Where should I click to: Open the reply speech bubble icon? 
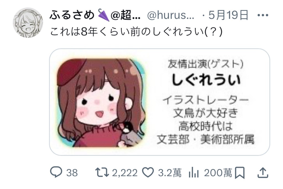pos(56,172)
